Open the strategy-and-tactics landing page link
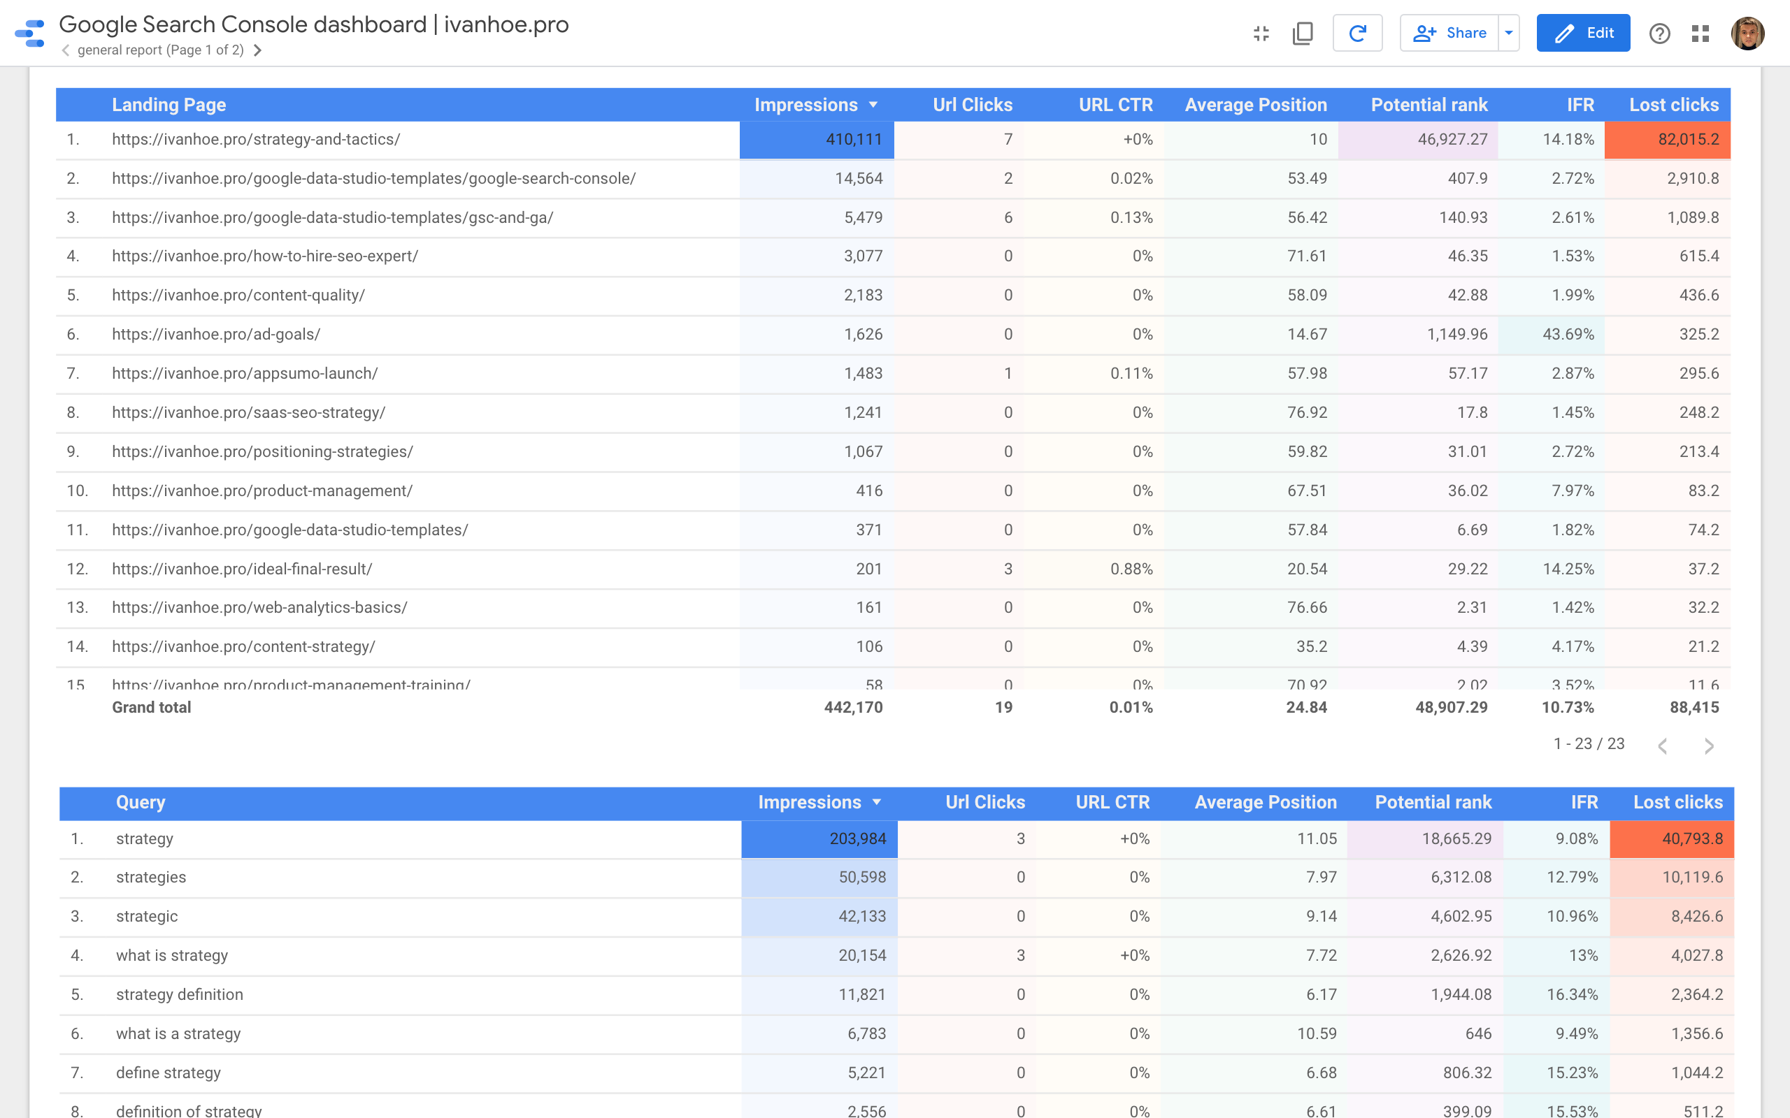This screenshot has height=1118, width=1790. [x=256, y=138]
